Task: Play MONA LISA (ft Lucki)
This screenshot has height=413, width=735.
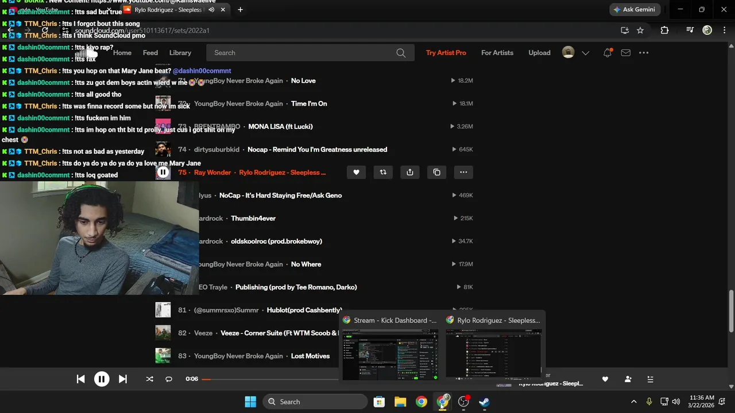Action: 280,127
